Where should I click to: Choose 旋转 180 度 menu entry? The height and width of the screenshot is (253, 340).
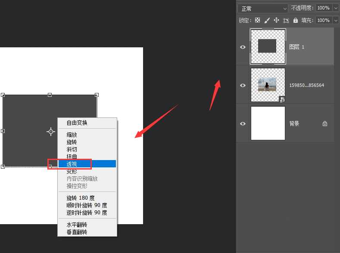(80, 198)
